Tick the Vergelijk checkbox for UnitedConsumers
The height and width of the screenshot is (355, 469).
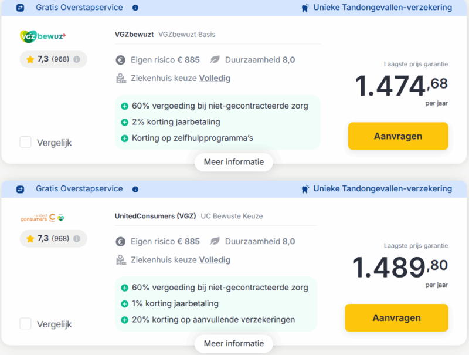(x=26, y=323)
